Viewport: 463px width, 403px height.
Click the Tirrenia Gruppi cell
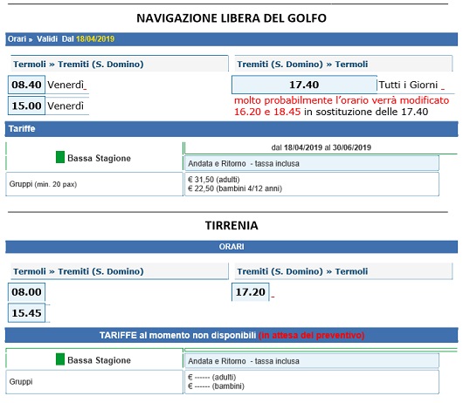tap(94, 382)
